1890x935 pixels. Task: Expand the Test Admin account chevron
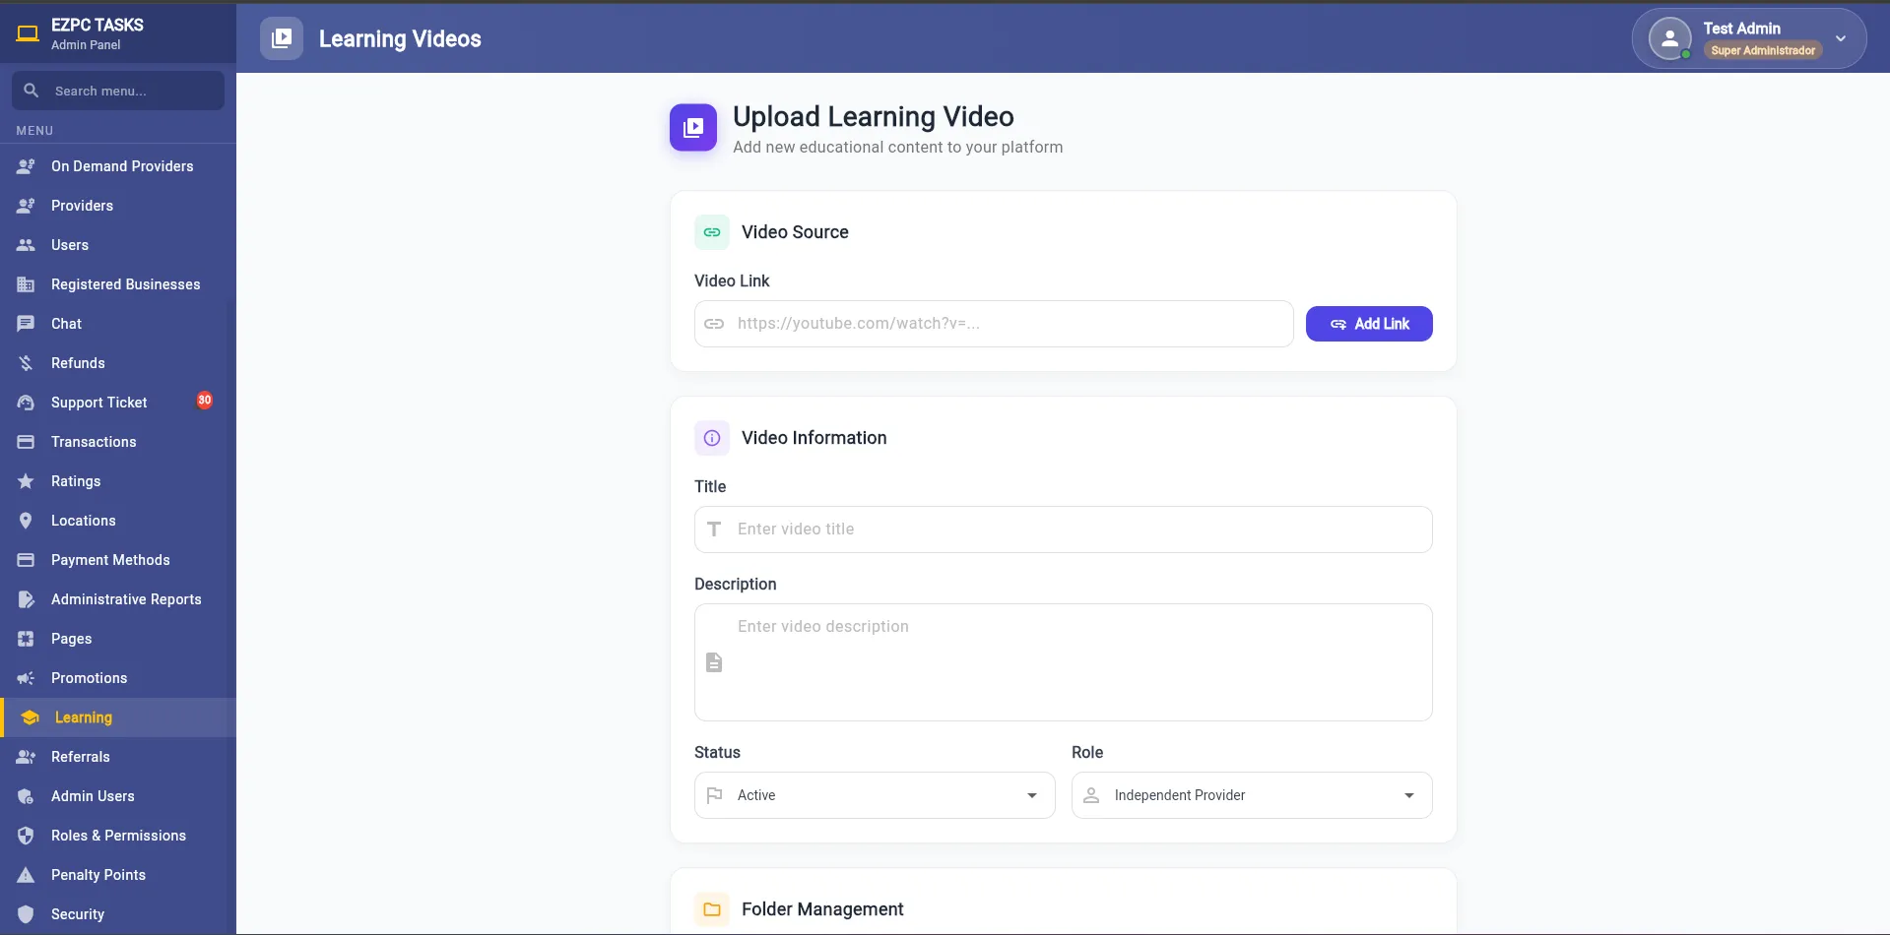[x=1841, y=38]
